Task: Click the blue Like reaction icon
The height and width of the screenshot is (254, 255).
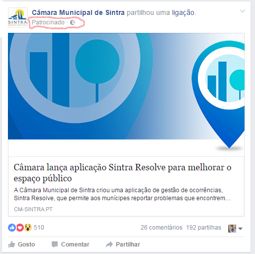Action: (12, 228)
